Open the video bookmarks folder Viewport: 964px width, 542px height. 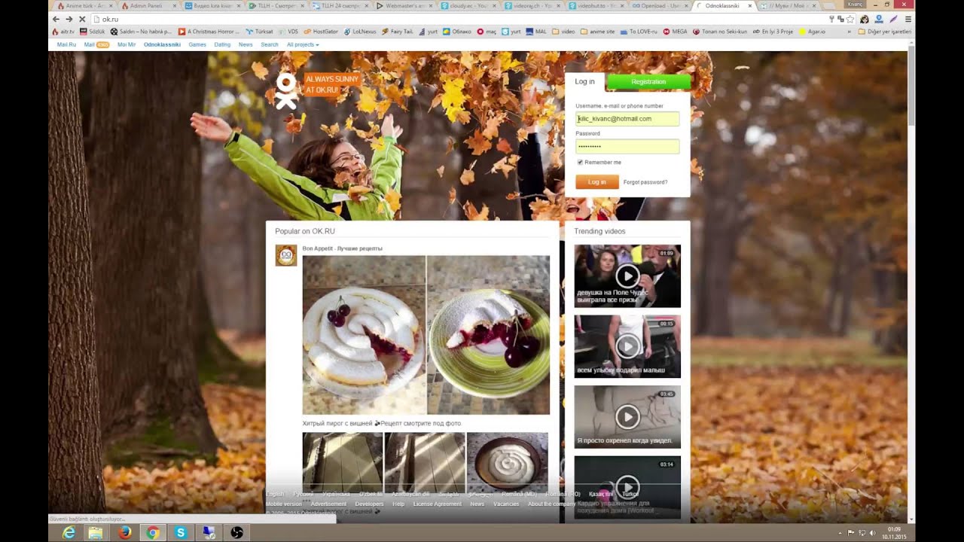click(x=563, y=32)
